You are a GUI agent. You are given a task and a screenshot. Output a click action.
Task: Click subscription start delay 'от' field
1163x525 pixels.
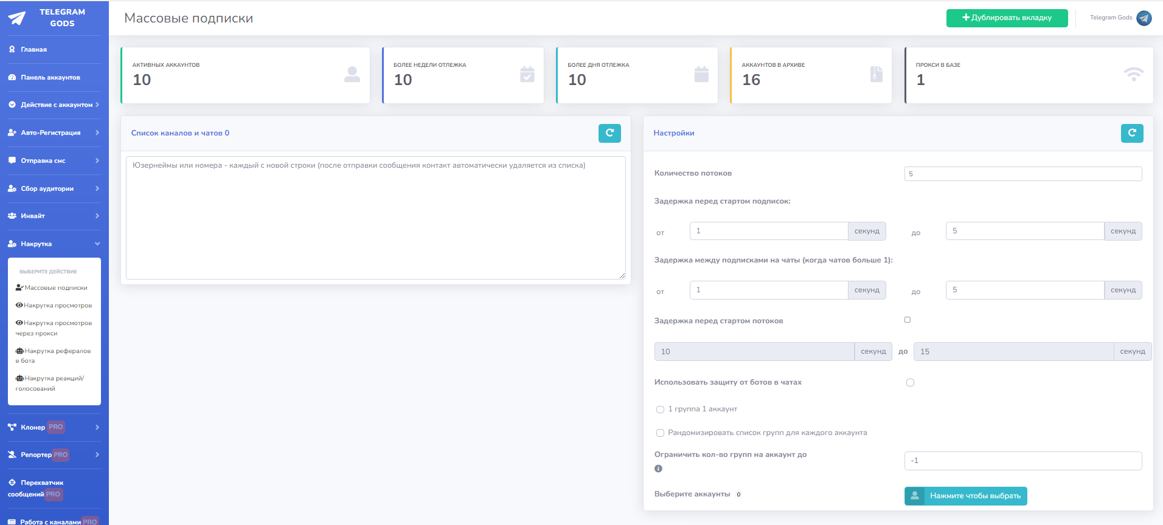point(769,231)
